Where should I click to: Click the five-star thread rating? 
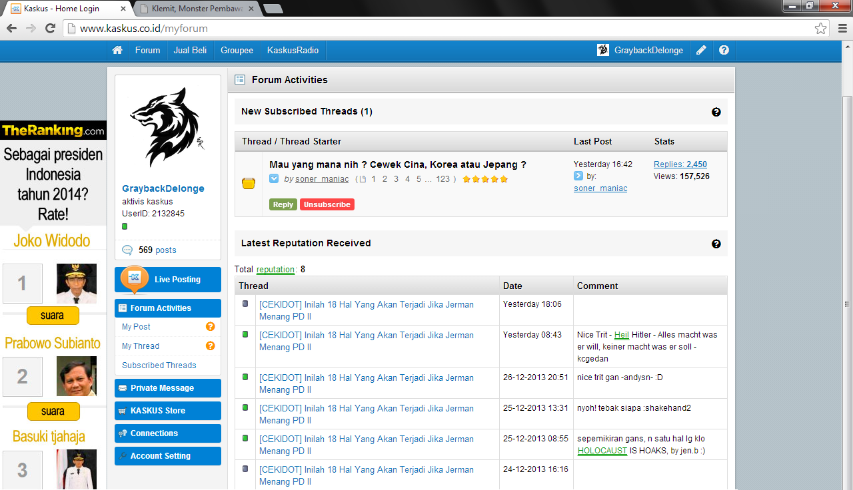coord(485,179)
